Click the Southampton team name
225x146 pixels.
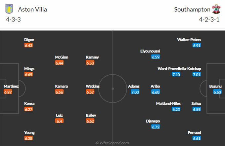tap(192, 10)
